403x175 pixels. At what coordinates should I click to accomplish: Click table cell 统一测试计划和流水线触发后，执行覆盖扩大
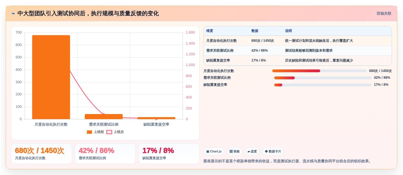tap(319, 41)
